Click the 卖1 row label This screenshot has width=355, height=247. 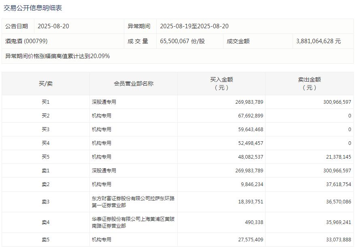tap(46, 171)
